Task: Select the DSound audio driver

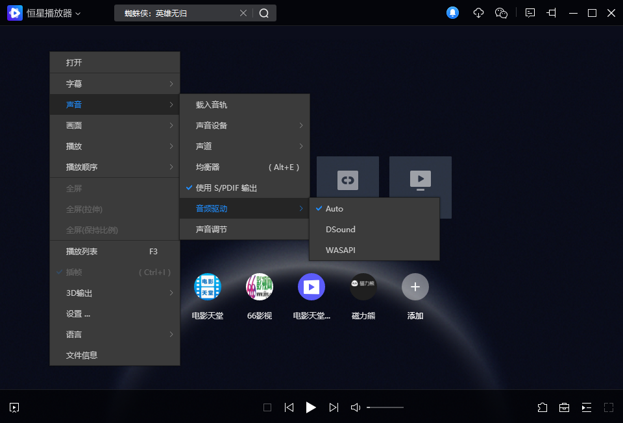Action: pos(341,230)
